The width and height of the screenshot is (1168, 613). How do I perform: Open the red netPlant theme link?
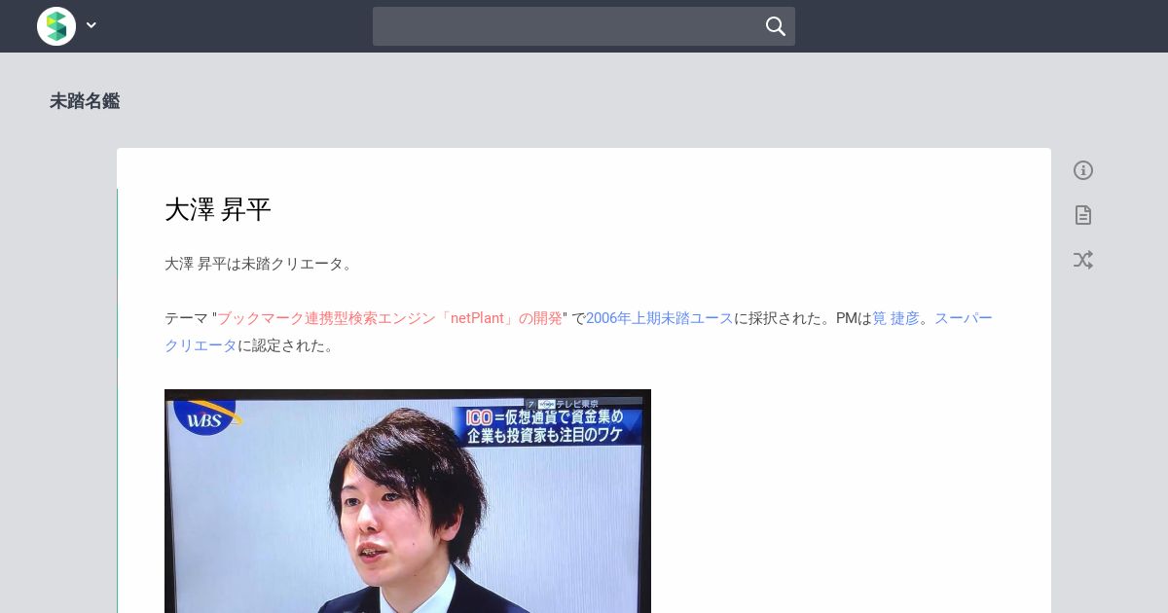tap(389, 318)
